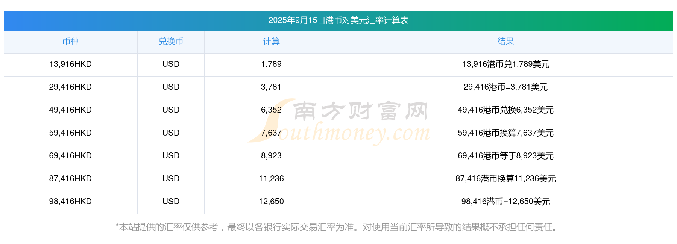Click the calculated value '6,352'
The height and width of the screenshot is (244, 677).
(x=271, y=110)
